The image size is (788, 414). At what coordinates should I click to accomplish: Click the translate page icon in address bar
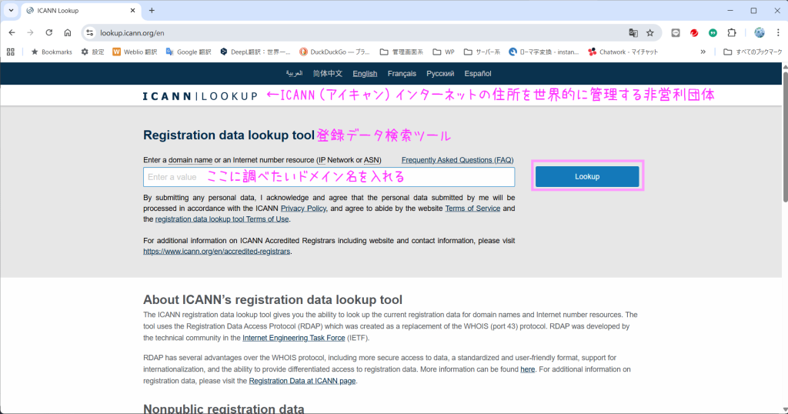click(633, 33)
